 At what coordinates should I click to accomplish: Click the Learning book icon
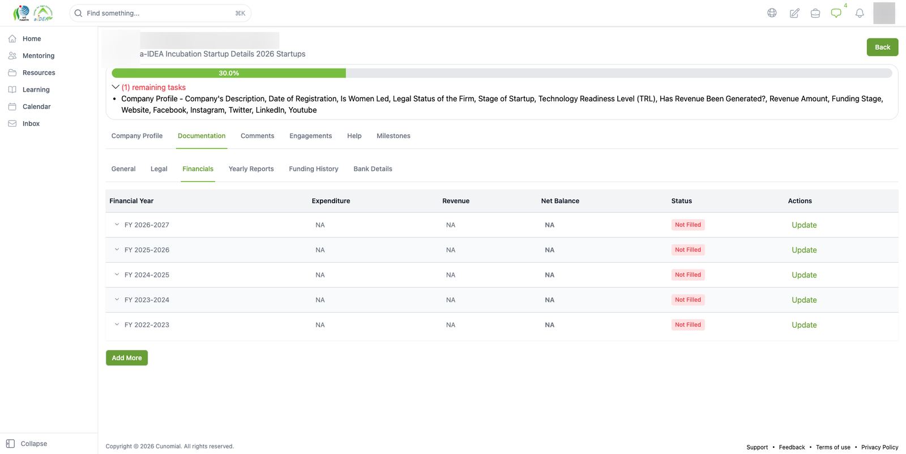click(12, 89)
